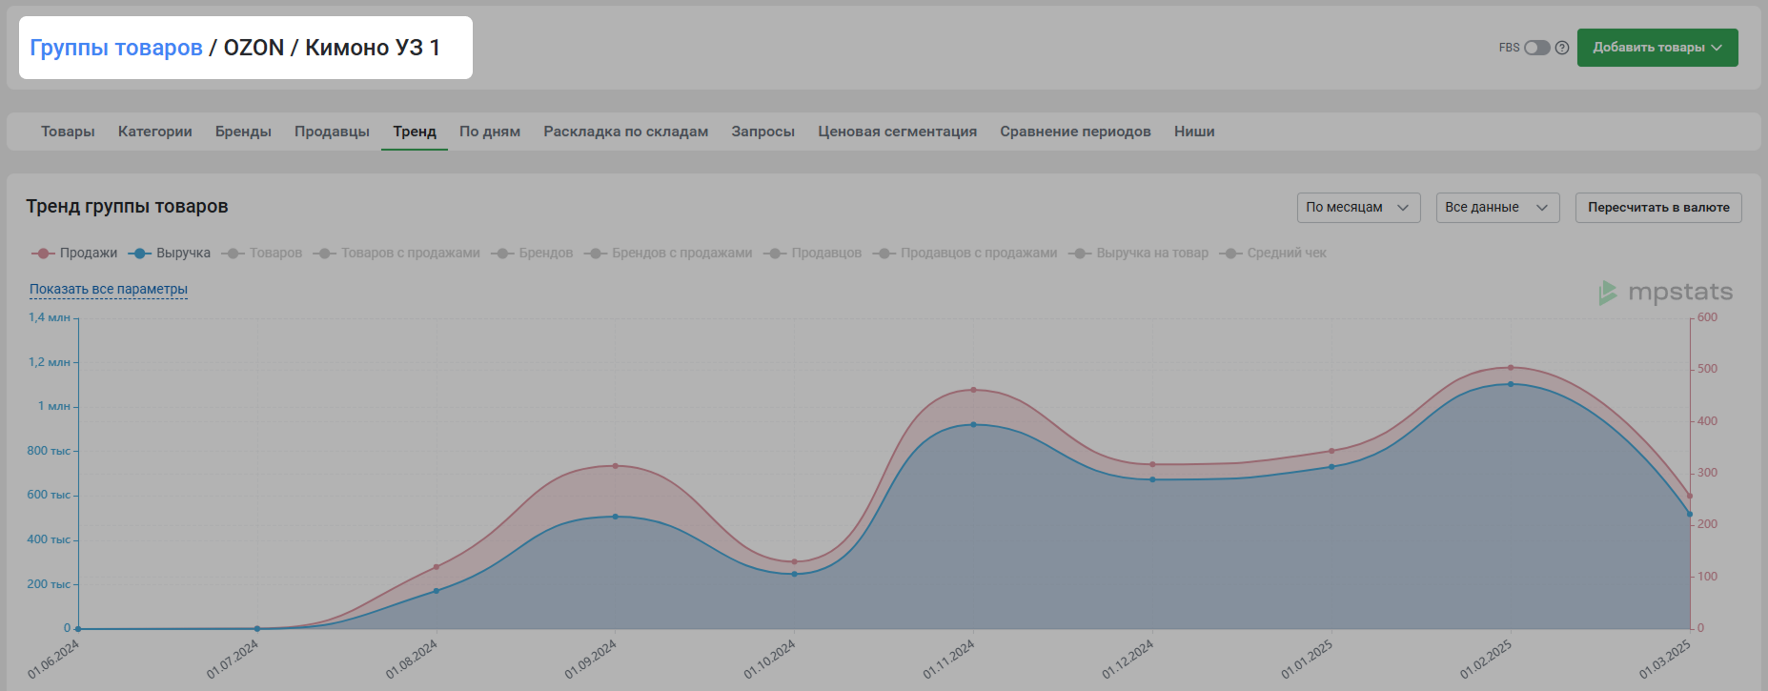Click the sales point at 01.11.2024
The image size is (1768, 691).
coord(973,390)
